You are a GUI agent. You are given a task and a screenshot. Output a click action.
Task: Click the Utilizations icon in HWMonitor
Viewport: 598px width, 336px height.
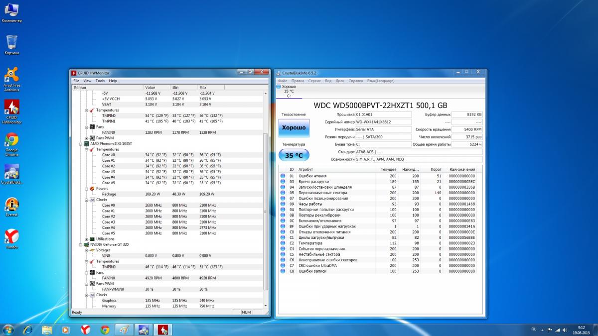(92, 239)
